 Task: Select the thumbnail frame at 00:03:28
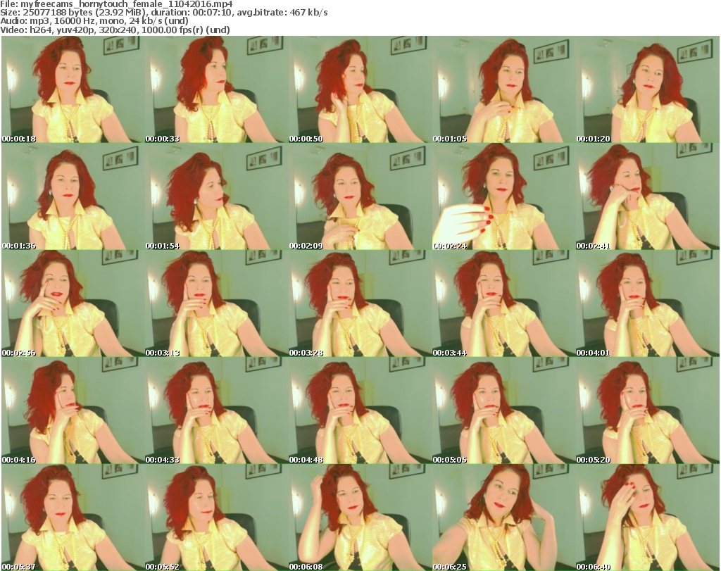[360, 304]
